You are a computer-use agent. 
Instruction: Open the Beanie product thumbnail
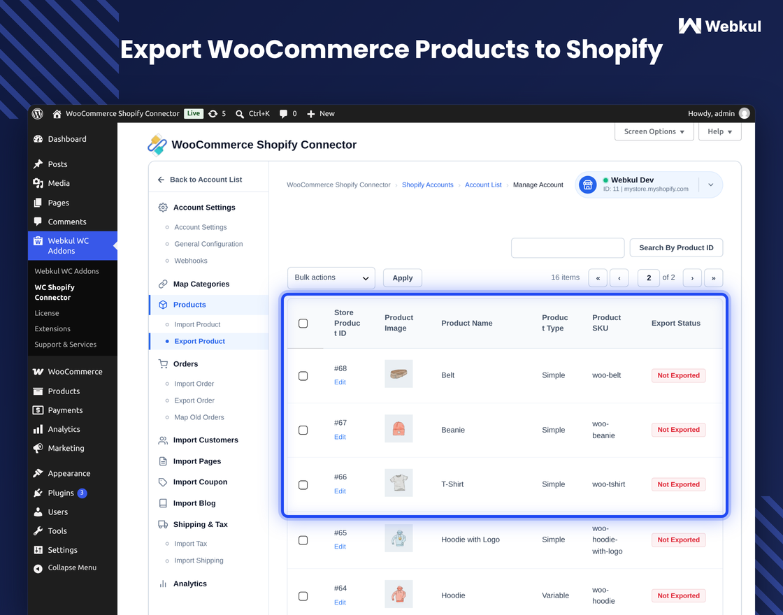398,428
